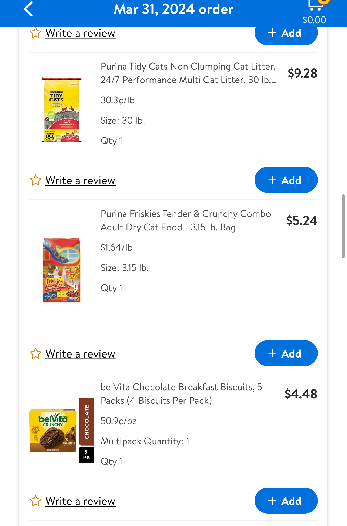Open the topmost Write a review link
Image resolution: width=347 pixels, height=526 pixels.
click(81, 33)
